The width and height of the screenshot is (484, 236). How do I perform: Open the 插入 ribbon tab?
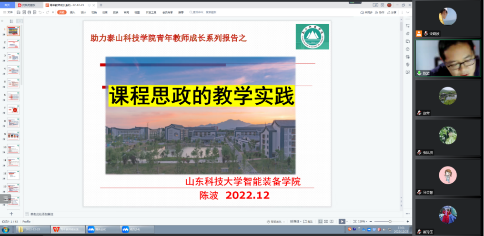tap(72, 12)
